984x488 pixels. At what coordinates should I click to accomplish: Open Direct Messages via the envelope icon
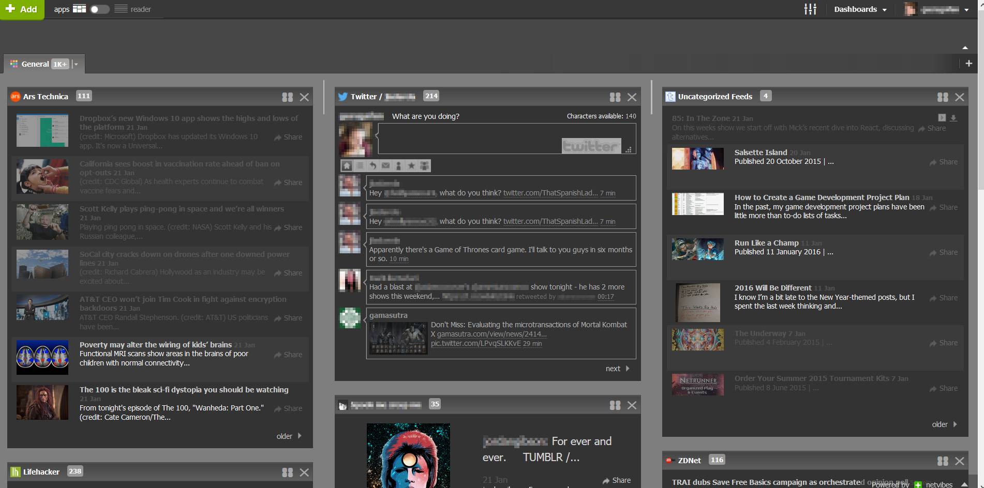(386, 166)
